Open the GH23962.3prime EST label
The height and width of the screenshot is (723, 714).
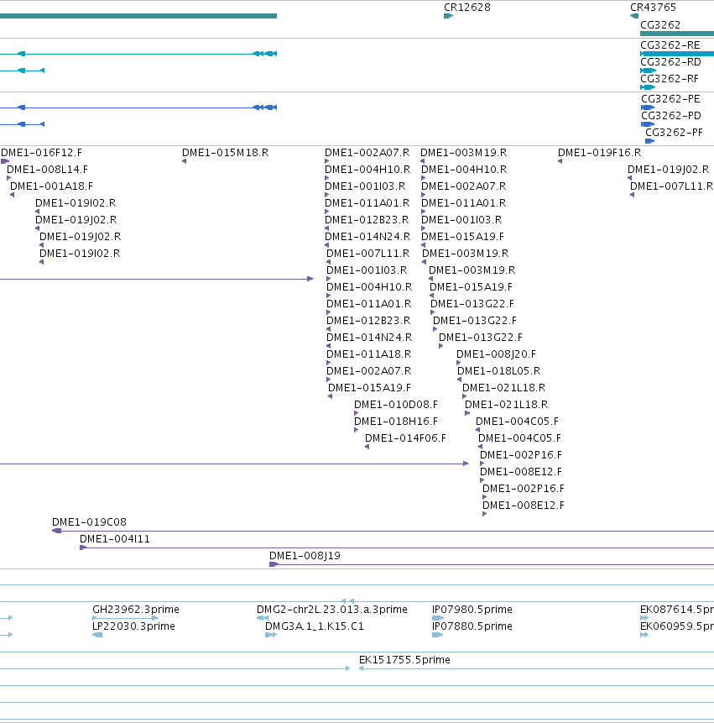click(136, 610)
